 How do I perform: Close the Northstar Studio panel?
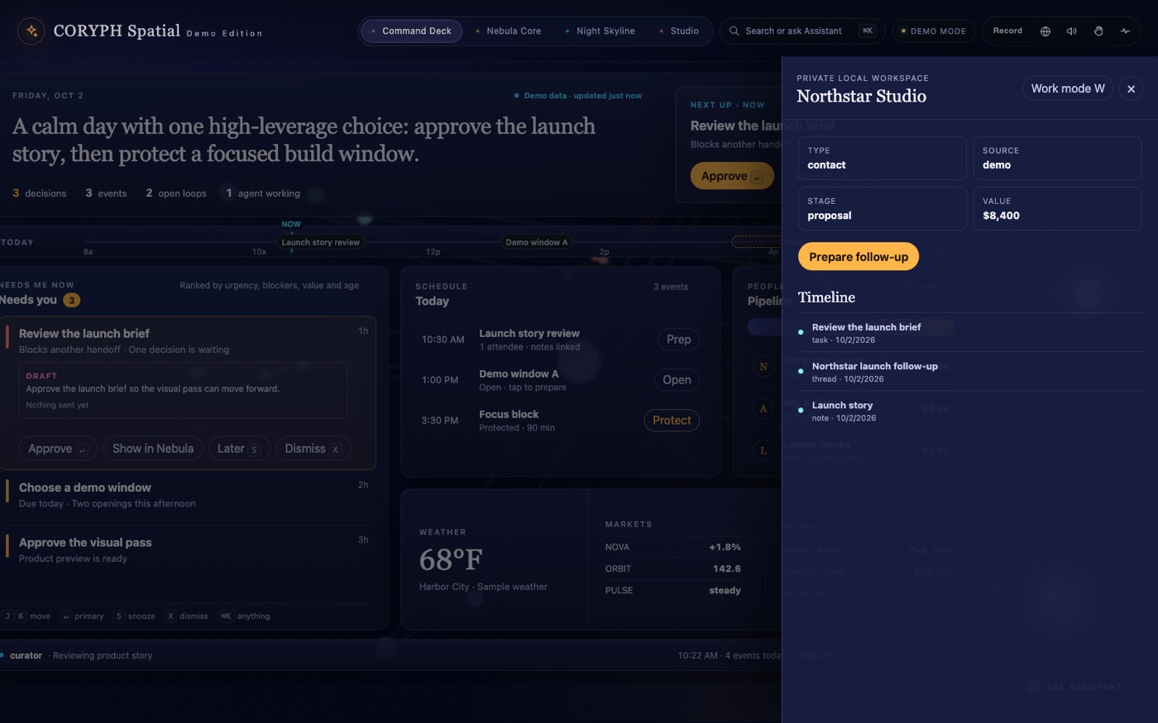pos(1131,88)
